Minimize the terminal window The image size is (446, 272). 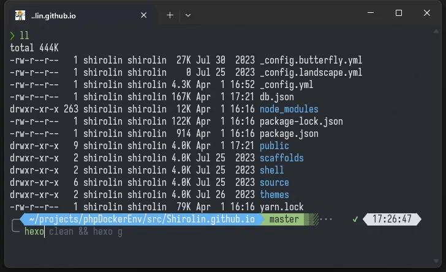[371, 13]
